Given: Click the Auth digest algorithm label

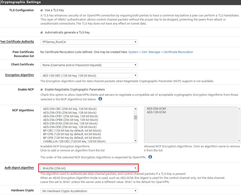Looking at the screenshot, I should 19,168.
